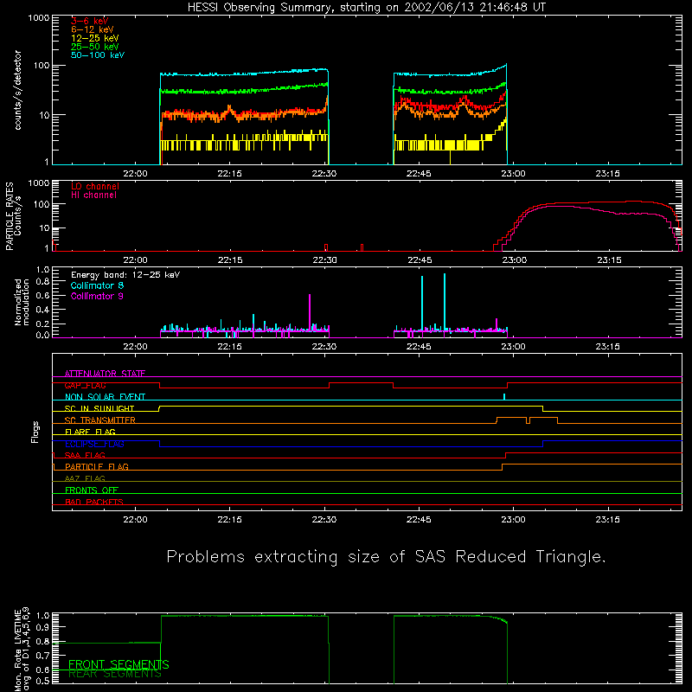Click the FLARE_FLAG label

(90, 432)
